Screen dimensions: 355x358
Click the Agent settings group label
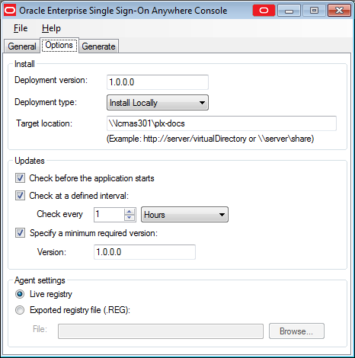(40, 280)
